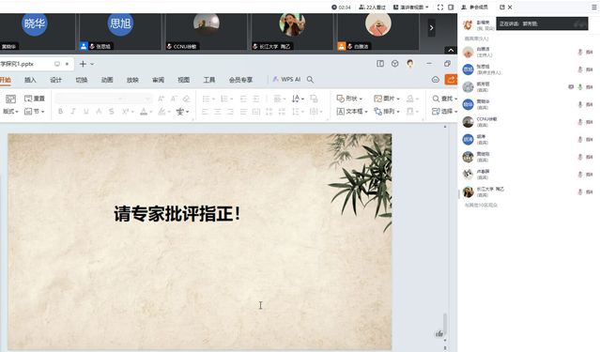Image resolution: width=600 pixels, height=352 pixels.
Task: Click the text highlight color icon
Action: click(x=162, y=112)
